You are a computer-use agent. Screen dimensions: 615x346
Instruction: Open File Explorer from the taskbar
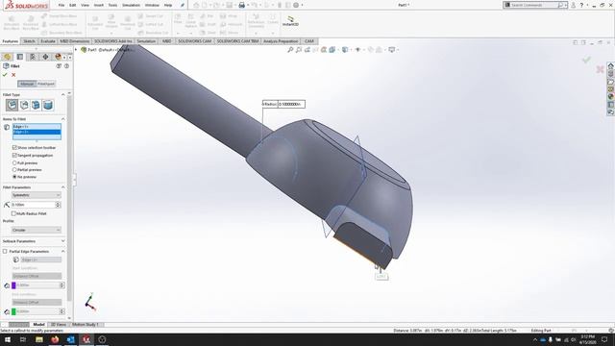coord(39,339)
